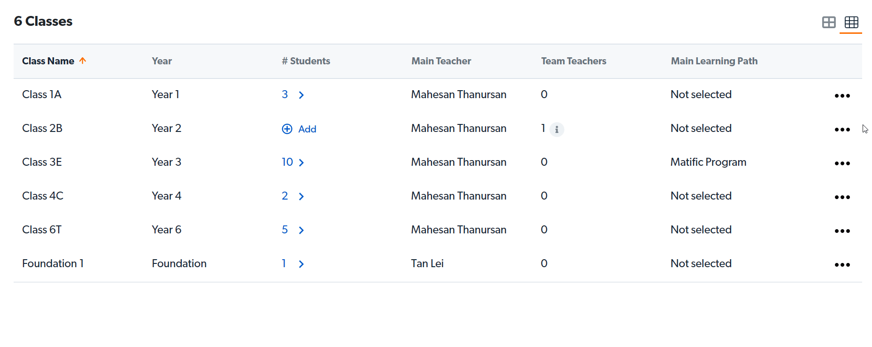
Task: Show team teacher info for Class 2B
Action: (x=556, y=129)
